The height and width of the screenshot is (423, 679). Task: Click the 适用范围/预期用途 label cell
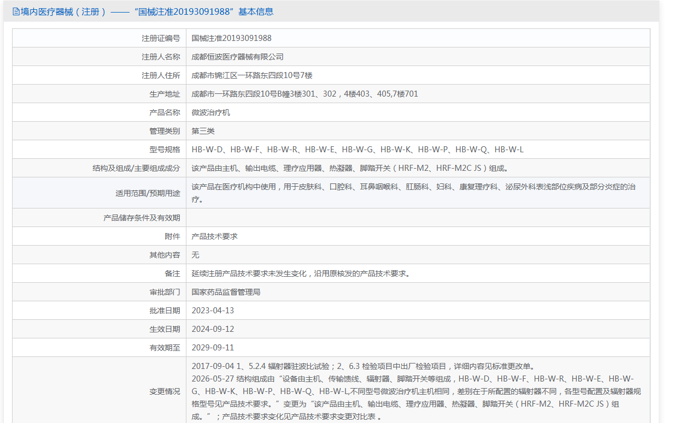coord(99,193)
